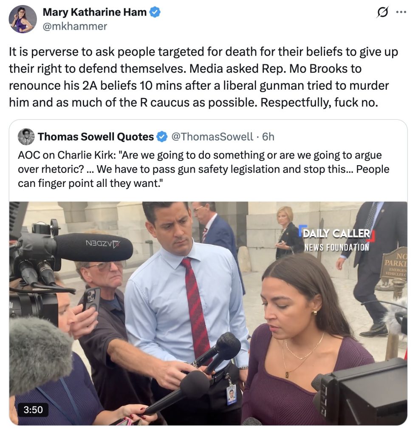Click the Mary Katharine Ham display name
Viewport: 418px width, 435px height.
[x=95, y=12]
